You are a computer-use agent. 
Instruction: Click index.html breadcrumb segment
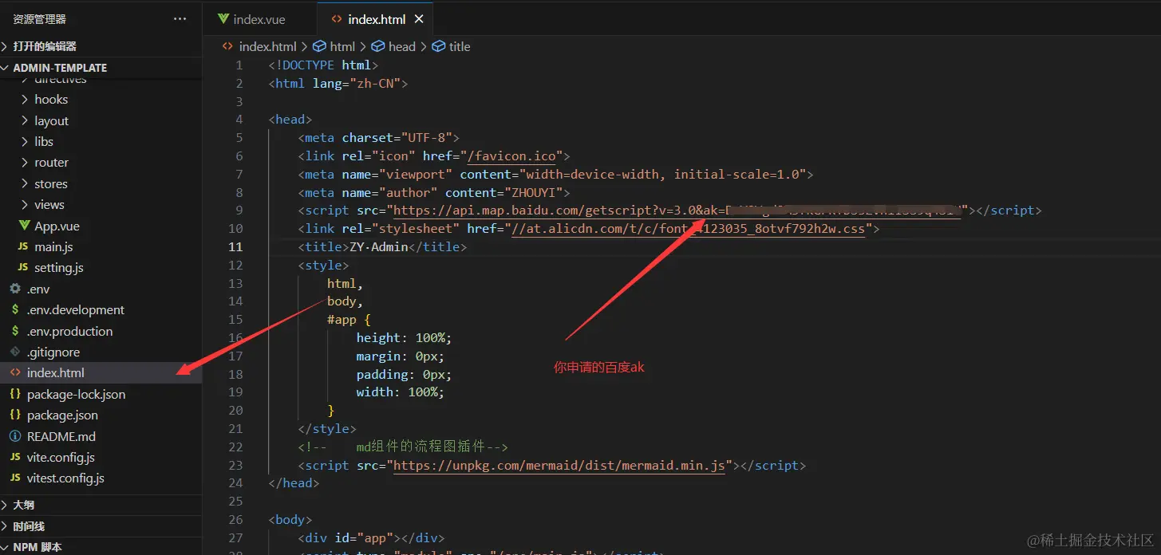pyautogui.click(x=267, y=46)
